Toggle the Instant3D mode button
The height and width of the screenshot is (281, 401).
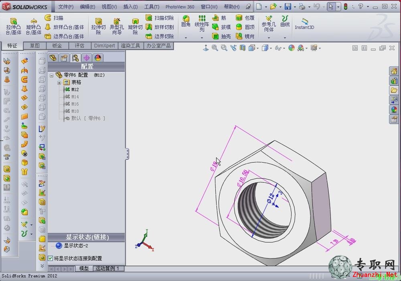point(304,24)
